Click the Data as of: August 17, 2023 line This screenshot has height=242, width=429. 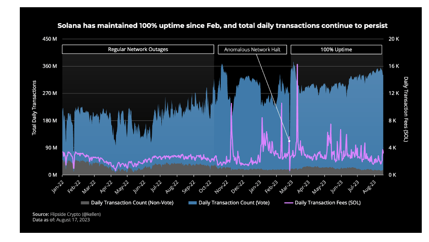(61, 220)
